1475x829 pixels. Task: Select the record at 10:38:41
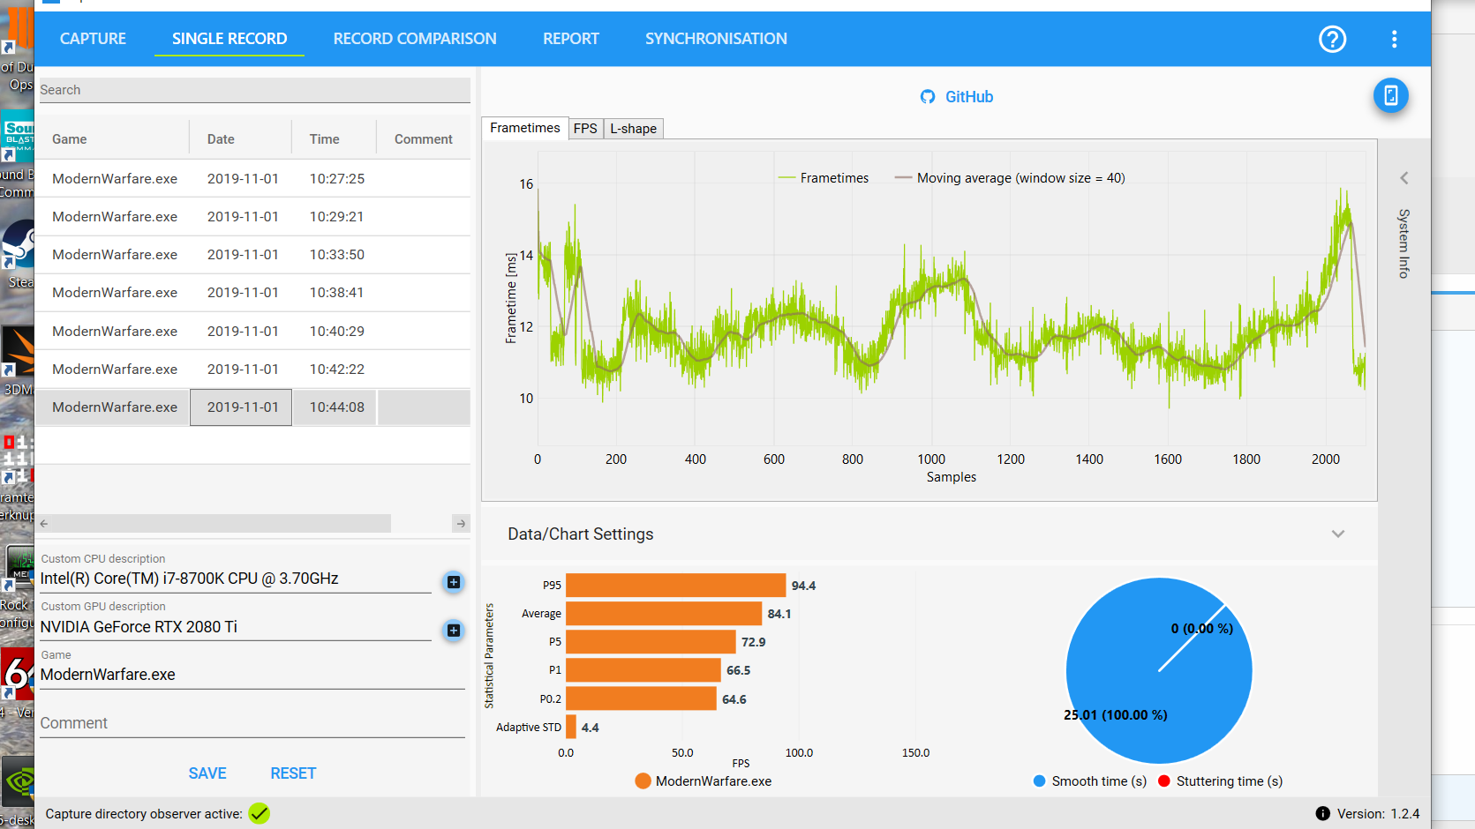coord(254,292)
